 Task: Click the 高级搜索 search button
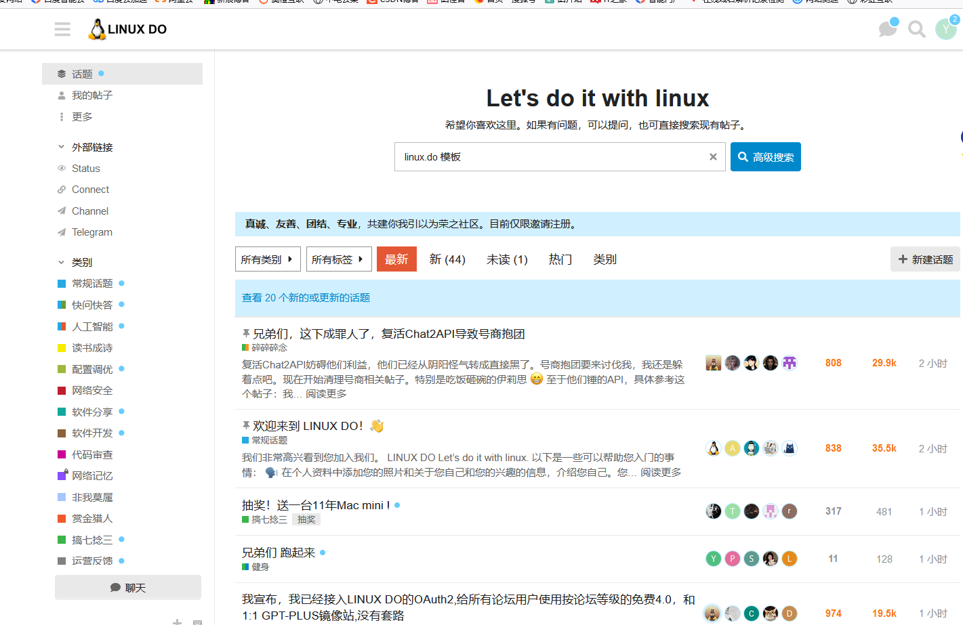tap(766, 157)
